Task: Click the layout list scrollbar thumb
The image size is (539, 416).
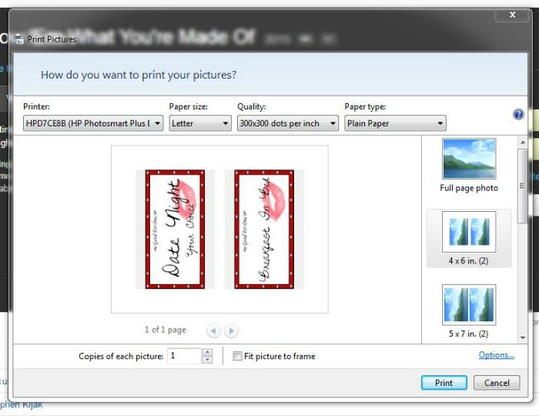Action: click(523, 186)
